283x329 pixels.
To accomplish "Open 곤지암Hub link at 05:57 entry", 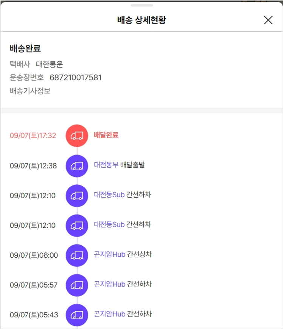I will tap(109, 284).
